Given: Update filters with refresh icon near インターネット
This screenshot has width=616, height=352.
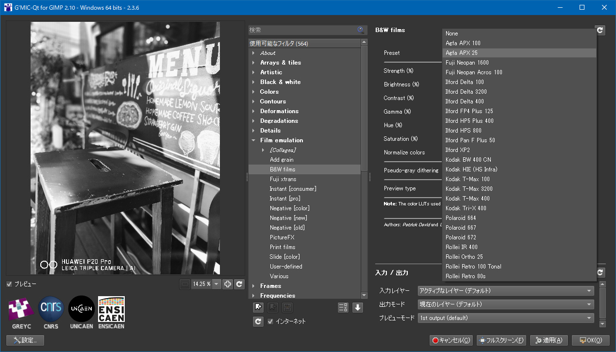Looking at the screenshot, I should pyautogui.click(x=259, y=321).
